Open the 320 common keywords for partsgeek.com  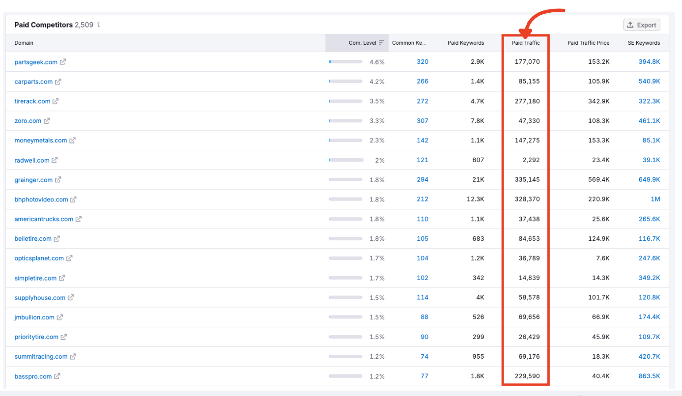click(423, 62)
